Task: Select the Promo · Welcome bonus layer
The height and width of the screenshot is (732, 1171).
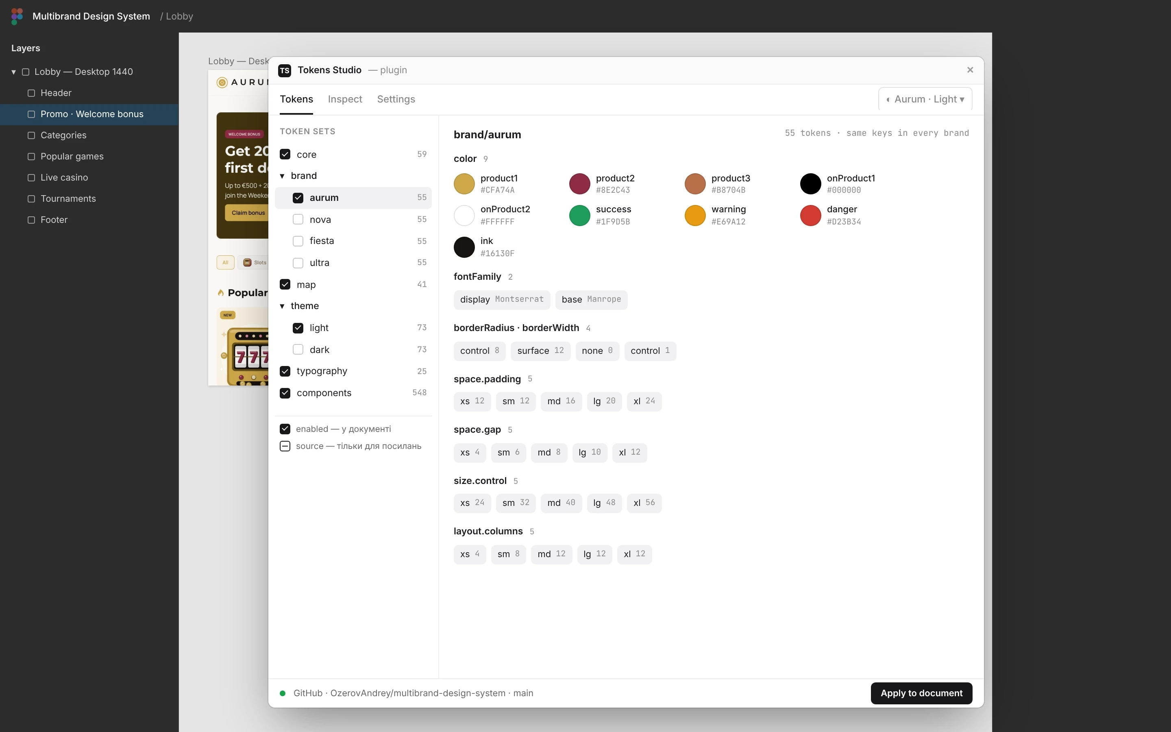Action: click(89, 114)
